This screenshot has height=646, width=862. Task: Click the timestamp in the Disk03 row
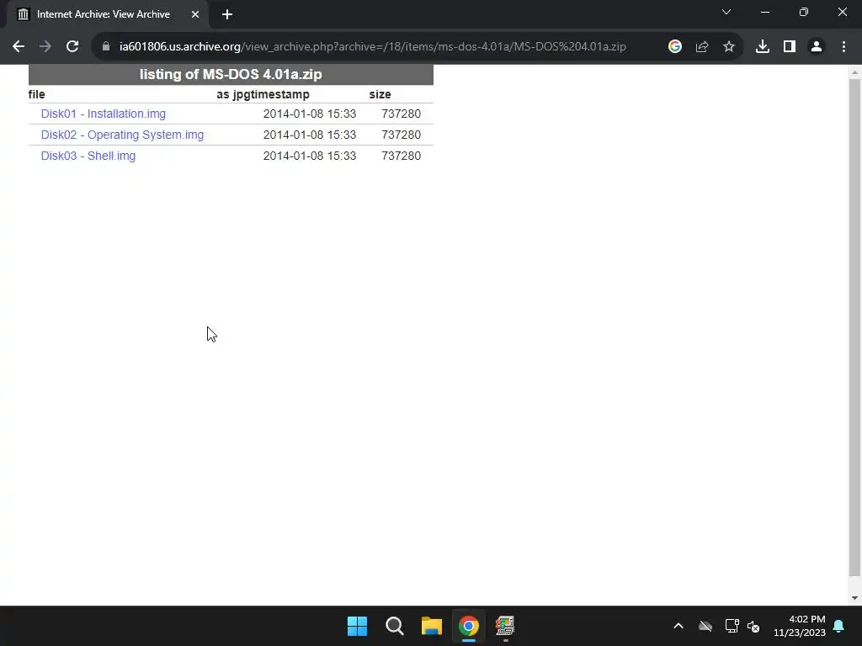click(310, 156)
